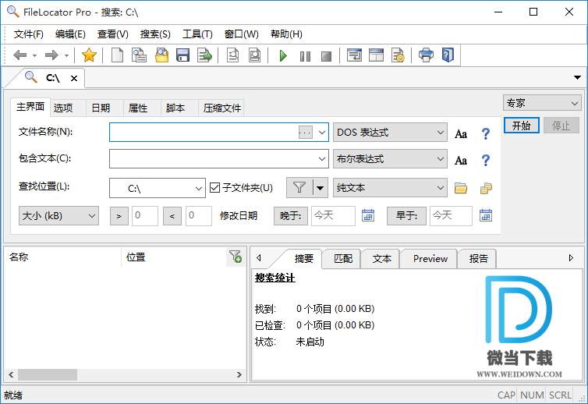Click the first document find icon
The width and height of the screenshot is (588, 404).
(x=233, y=55)
